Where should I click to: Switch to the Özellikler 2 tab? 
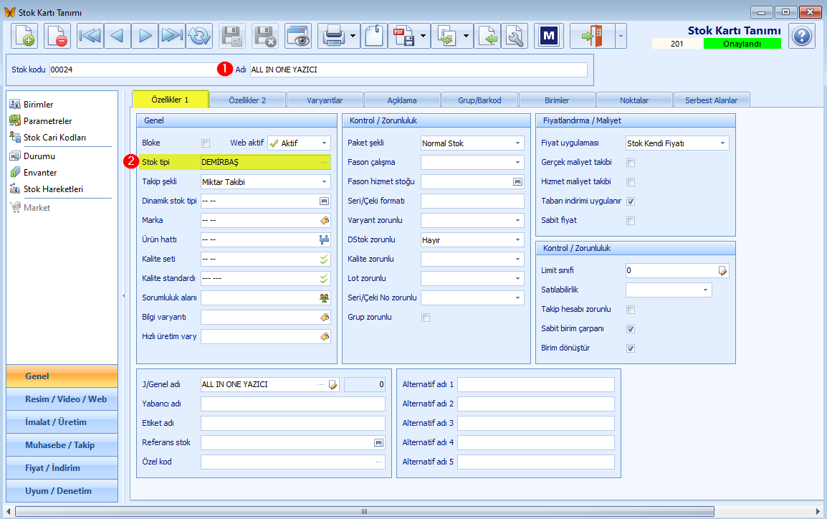(247, 100)
